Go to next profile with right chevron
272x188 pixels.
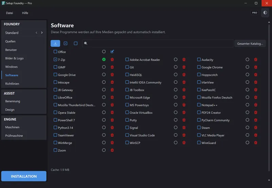click(x=42, y=33)
